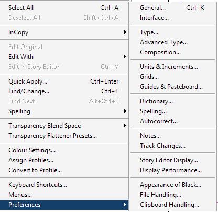Open Guides & Pasteboard preferences

[x=172, y=87]
